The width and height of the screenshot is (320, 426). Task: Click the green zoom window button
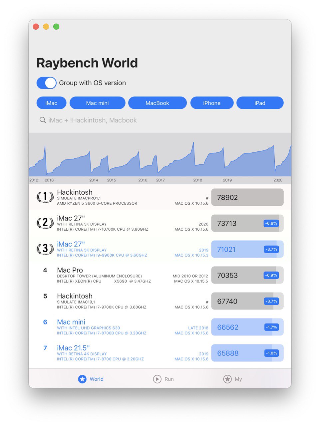click(x=56, y=27)
